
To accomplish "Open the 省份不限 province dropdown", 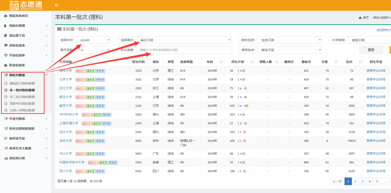I will 185,40.
